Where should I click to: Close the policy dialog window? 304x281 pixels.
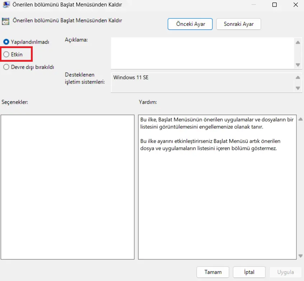coord(296,5)
